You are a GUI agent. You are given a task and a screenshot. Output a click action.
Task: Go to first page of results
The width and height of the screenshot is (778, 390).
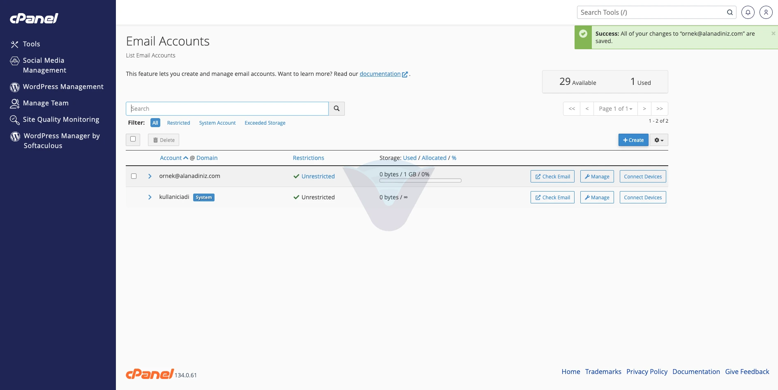[x=572, y=109]
